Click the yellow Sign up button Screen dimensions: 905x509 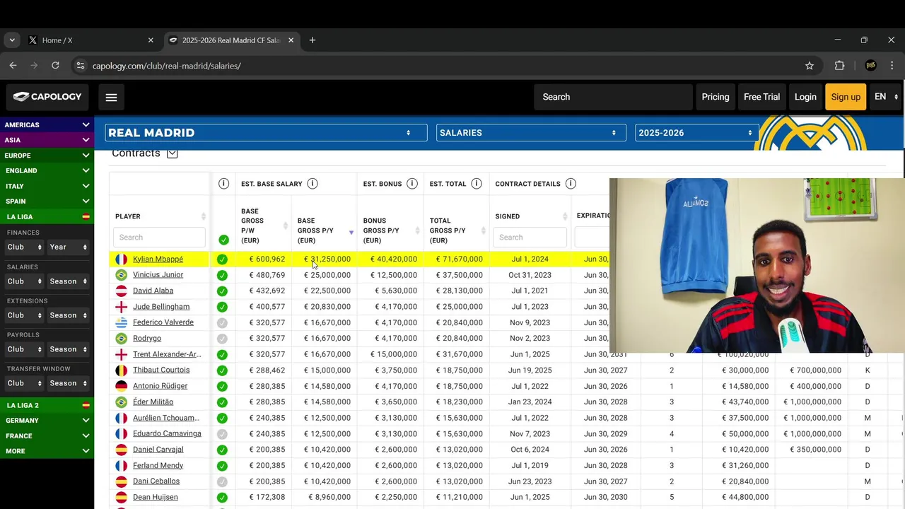[846, 97]
